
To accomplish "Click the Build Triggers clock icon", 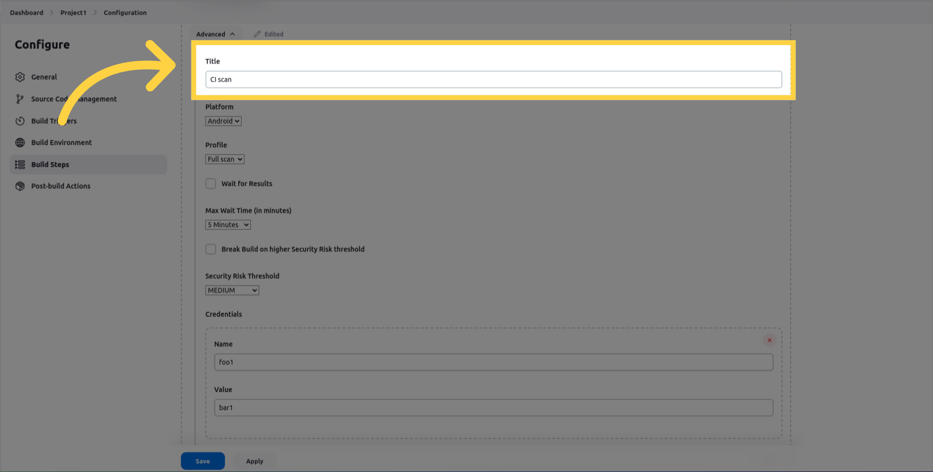I will click(20, 121).
